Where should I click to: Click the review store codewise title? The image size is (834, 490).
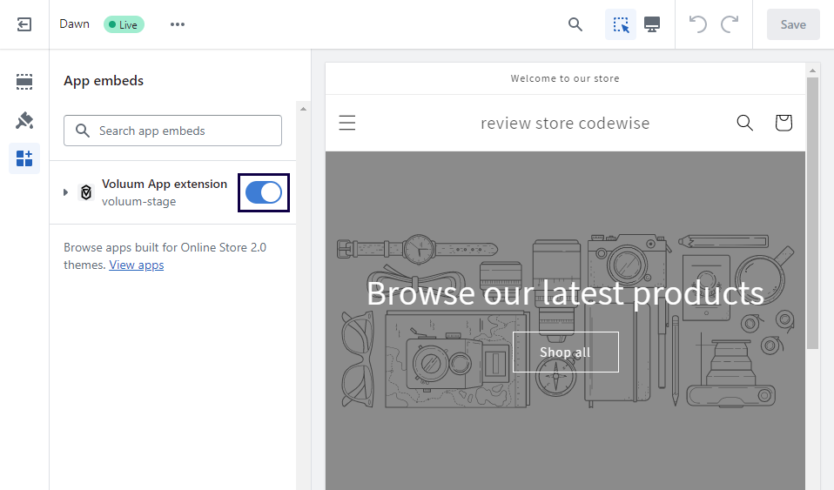[565, 124]
